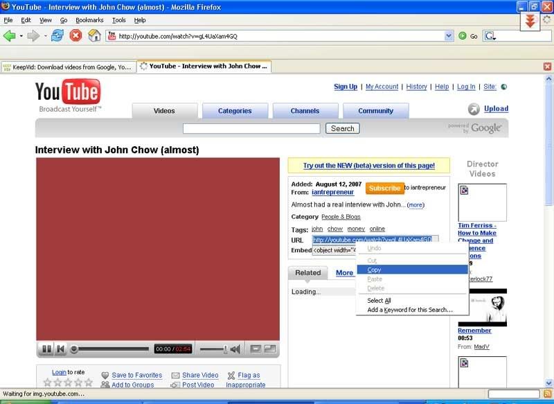Open the Tools menu
The width and height of the screenshot is (554, 404).
119,20
